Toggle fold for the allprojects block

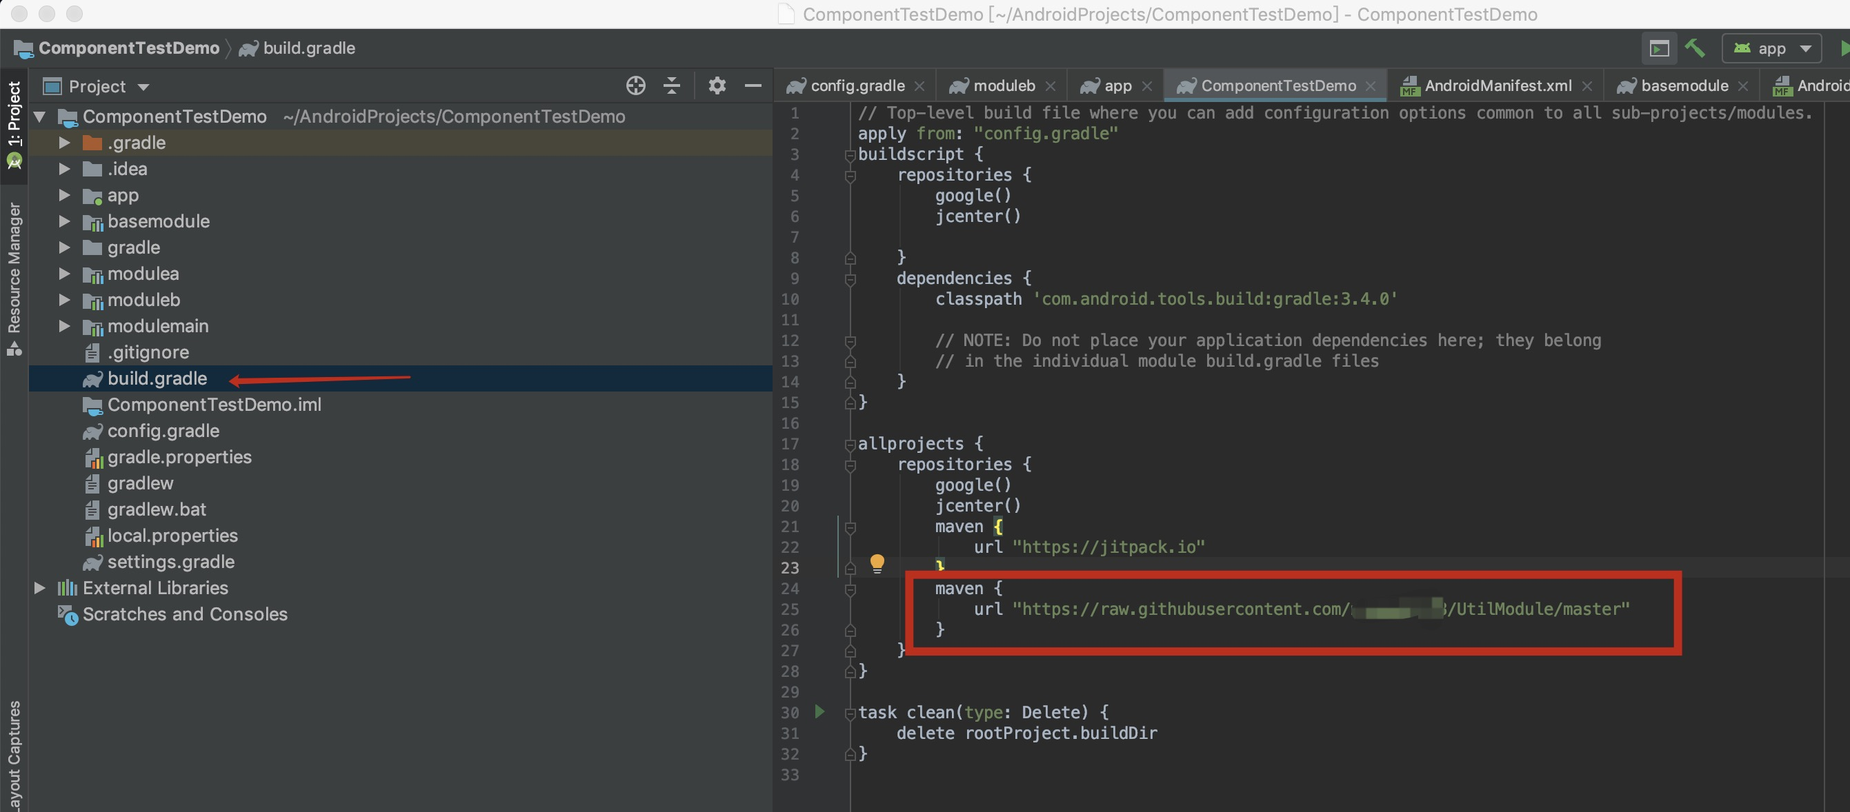point(851,445)
